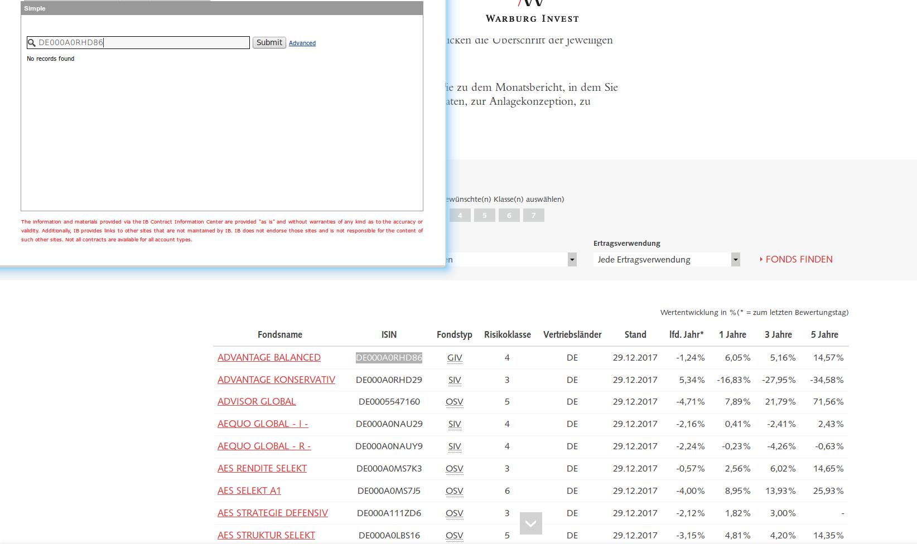Open ADVISOR GLOBAL fund link
Viewport: 917px width, 544px height.
click(x=257, y=401)
